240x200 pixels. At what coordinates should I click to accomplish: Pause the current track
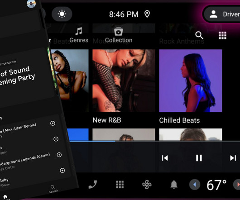[199, 158]
